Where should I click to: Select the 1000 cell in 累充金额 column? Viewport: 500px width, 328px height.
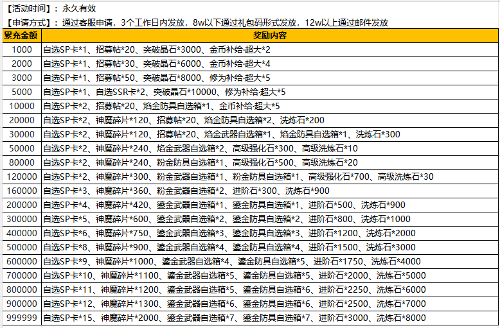21,49
